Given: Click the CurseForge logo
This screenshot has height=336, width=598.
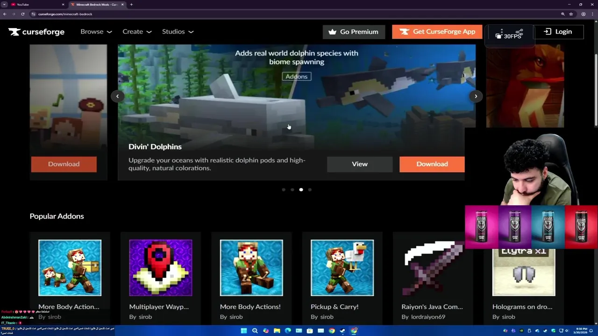Looking at the screenshot, I should pos(36,32).
